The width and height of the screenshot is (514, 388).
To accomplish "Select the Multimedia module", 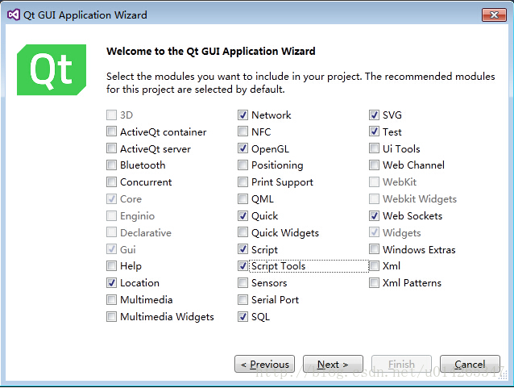I will (111, 299).
